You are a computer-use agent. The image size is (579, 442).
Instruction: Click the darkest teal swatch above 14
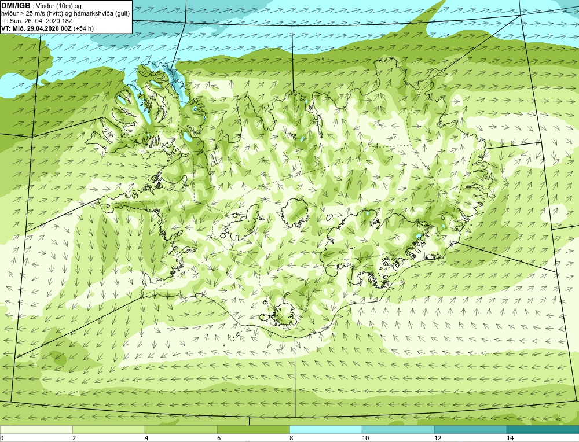(543, 429)
